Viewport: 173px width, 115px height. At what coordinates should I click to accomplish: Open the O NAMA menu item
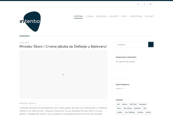pyautogui.click(x=89, y=16)
